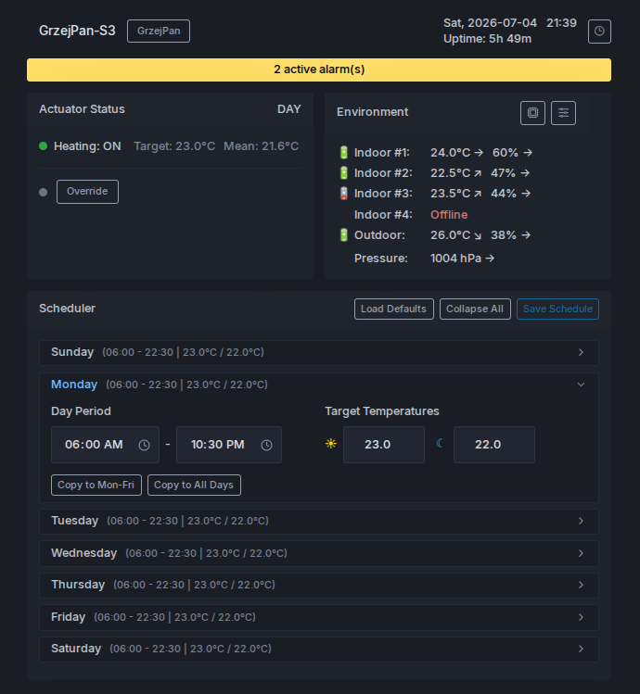Click the red low battery icon for Indoor #3
Image resolution: width=640 pixels, height=694 pixels.
click(344, 194)
